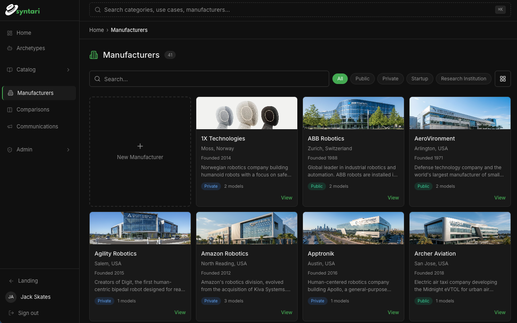Enable the Research Institution filter
The height and width of the screenshot is (323, 517).
[x=464, y=79]
